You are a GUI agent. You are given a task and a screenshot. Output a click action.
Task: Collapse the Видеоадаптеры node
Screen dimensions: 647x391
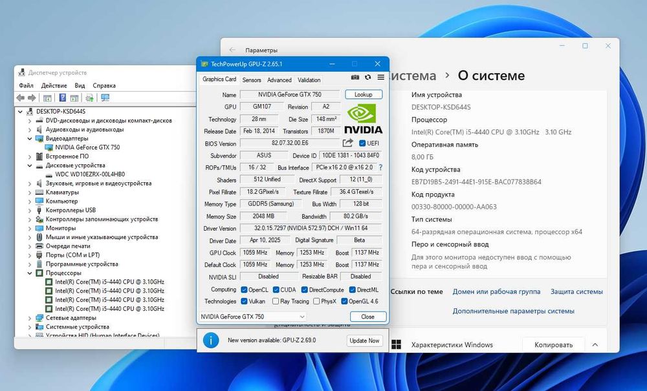coord(30,138)
